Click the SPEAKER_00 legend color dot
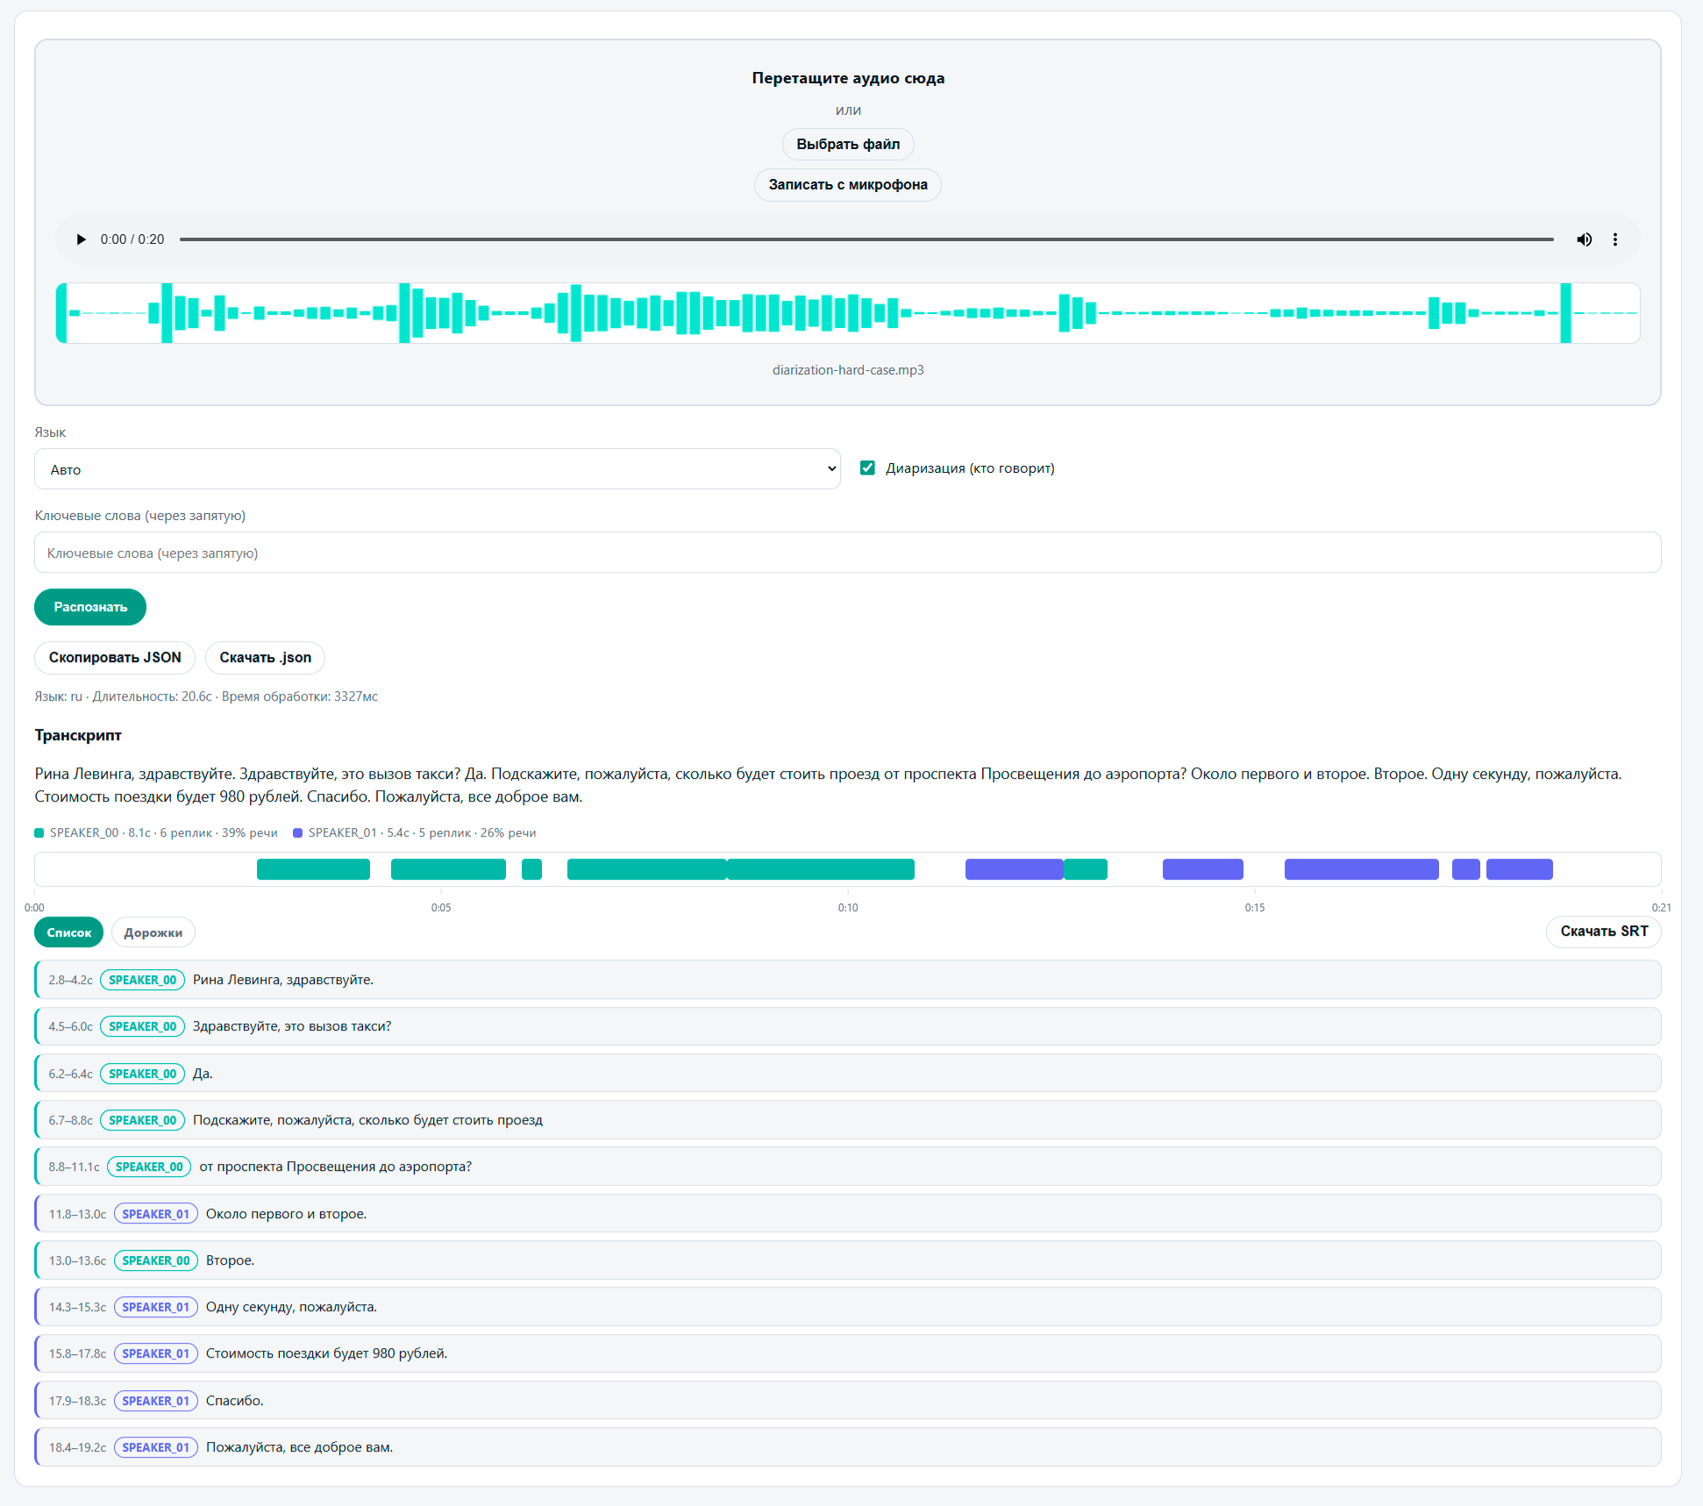 tap(39, 833)
